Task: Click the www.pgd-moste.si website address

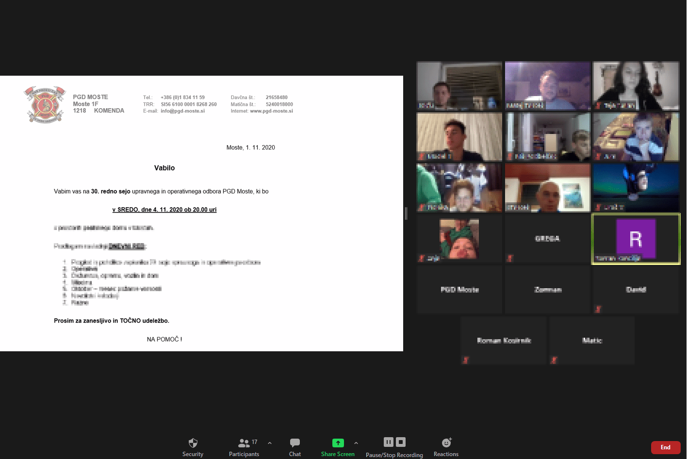Action: (272, 111)
